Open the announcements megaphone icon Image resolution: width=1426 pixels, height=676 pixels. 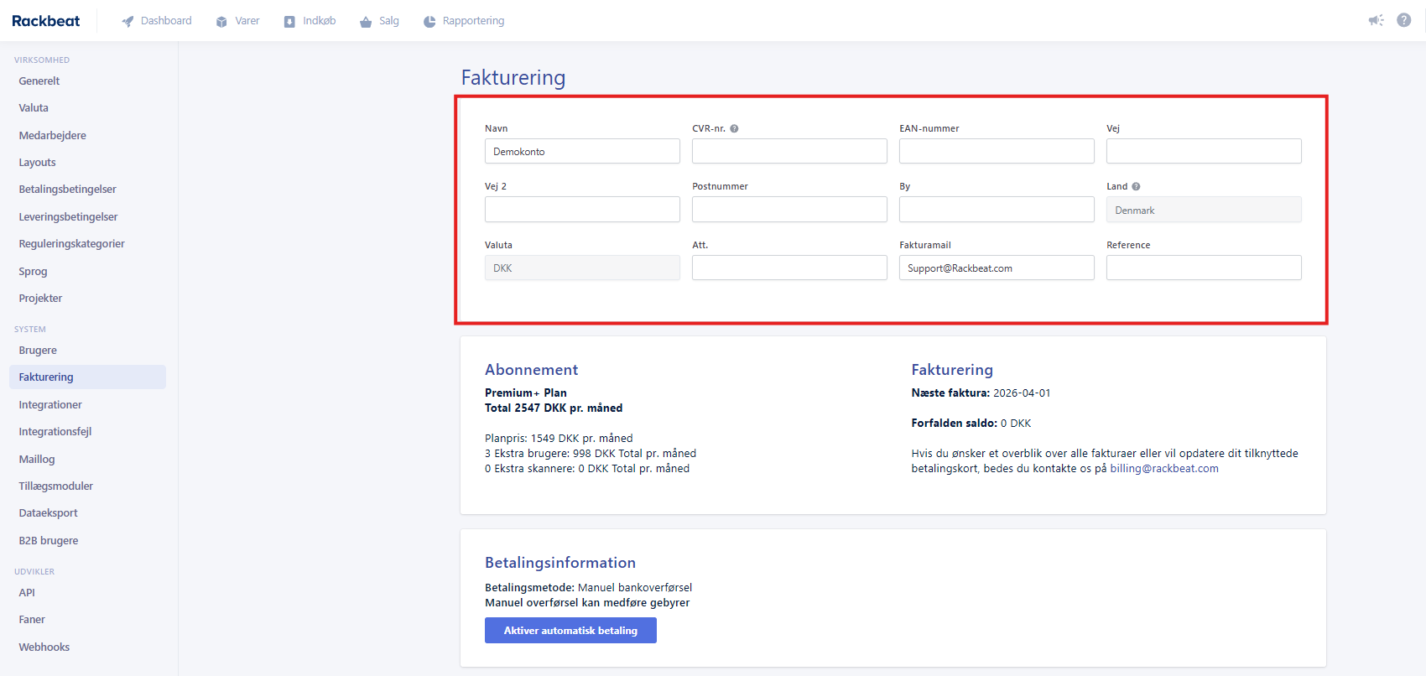pos(1376,20)
